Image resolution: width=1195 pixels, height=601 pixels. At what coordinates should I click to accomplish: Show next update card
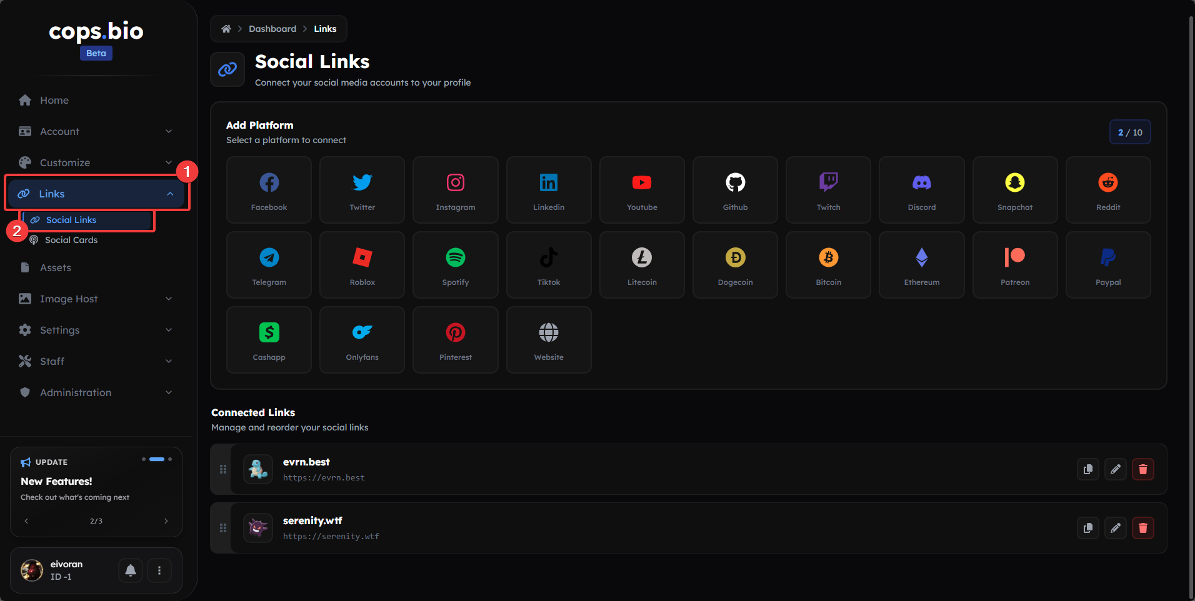pyautogui.click(x=166, y=521)
